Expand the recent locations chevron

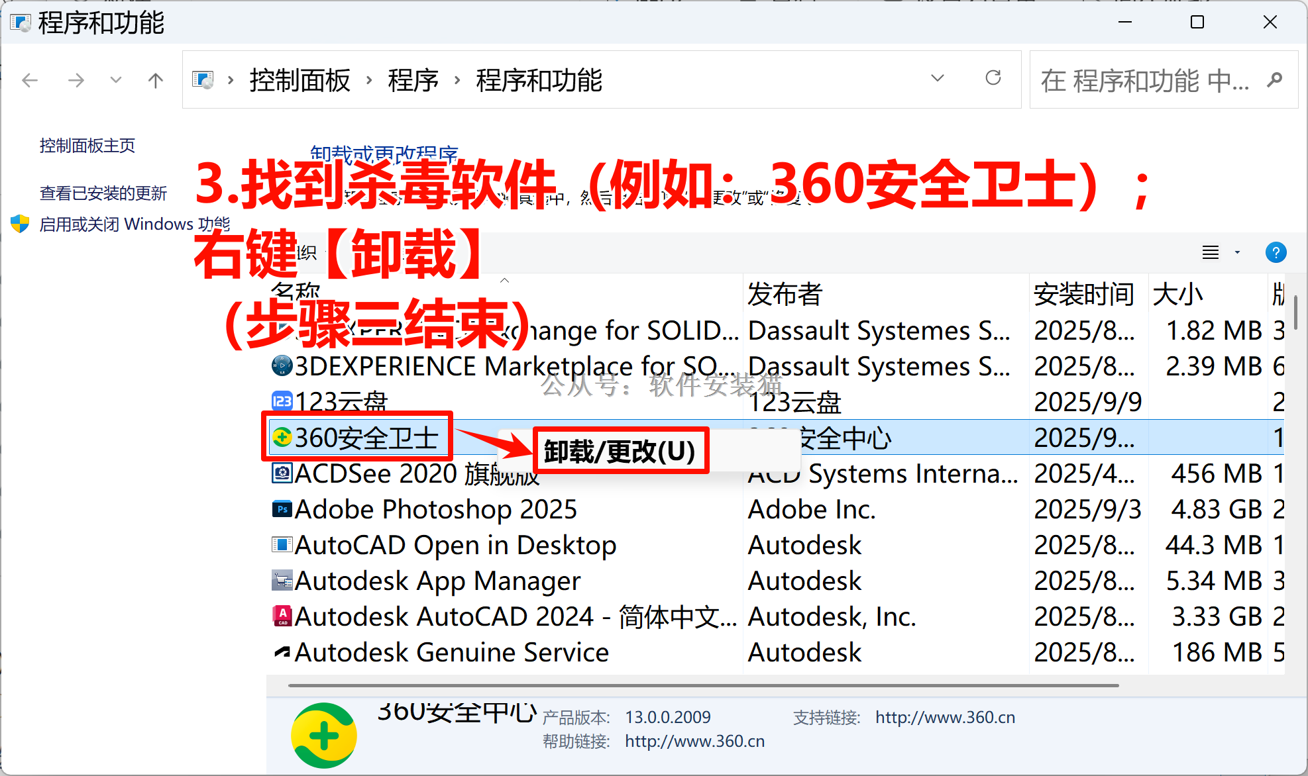116,81
